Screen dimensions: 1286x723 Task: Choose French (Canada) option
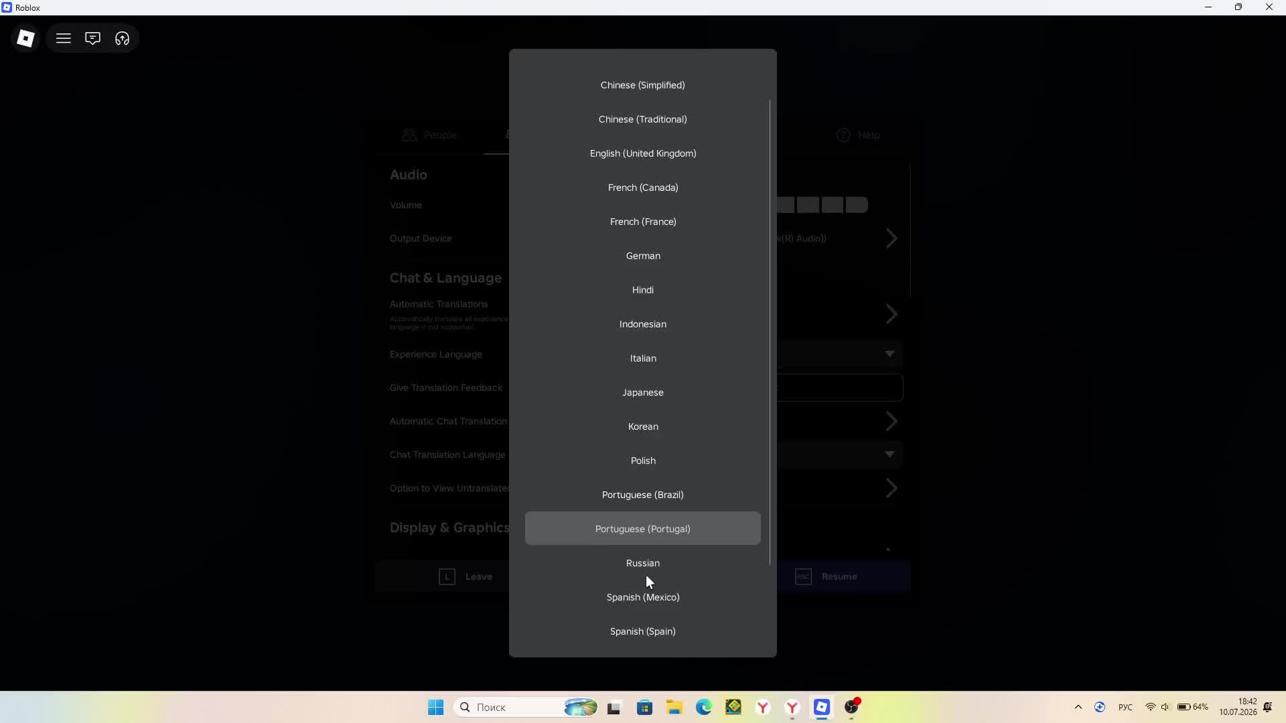(643, 187)
